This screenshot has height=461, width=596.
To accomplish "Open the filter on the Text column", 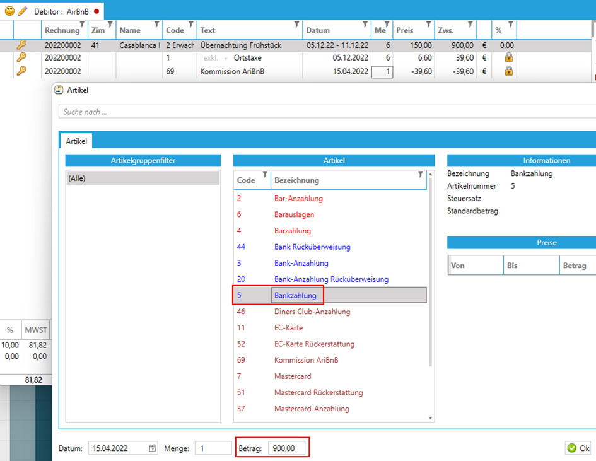I will [296, 25].
